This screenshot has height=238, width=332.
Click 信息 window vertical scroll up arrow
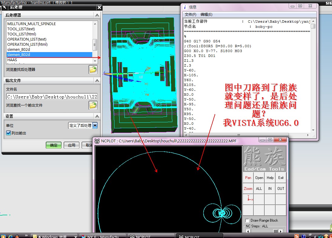pyautogui.click(x=313, y=21)
